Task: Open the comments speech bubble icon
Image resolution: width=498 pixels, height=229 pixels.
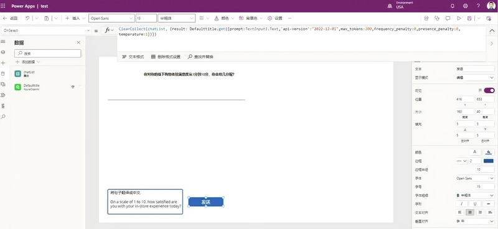Action: tap(448, 19)
